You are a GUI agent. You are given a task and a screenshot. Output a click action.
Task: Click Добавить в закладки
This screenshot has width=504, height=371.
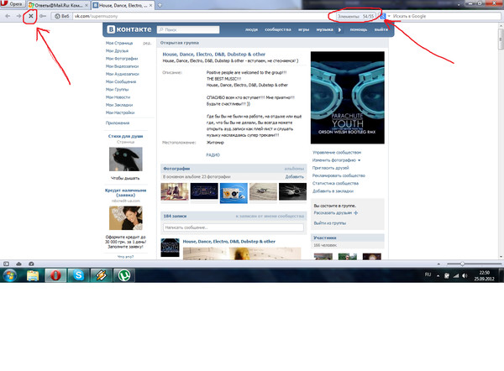[333, 191]
